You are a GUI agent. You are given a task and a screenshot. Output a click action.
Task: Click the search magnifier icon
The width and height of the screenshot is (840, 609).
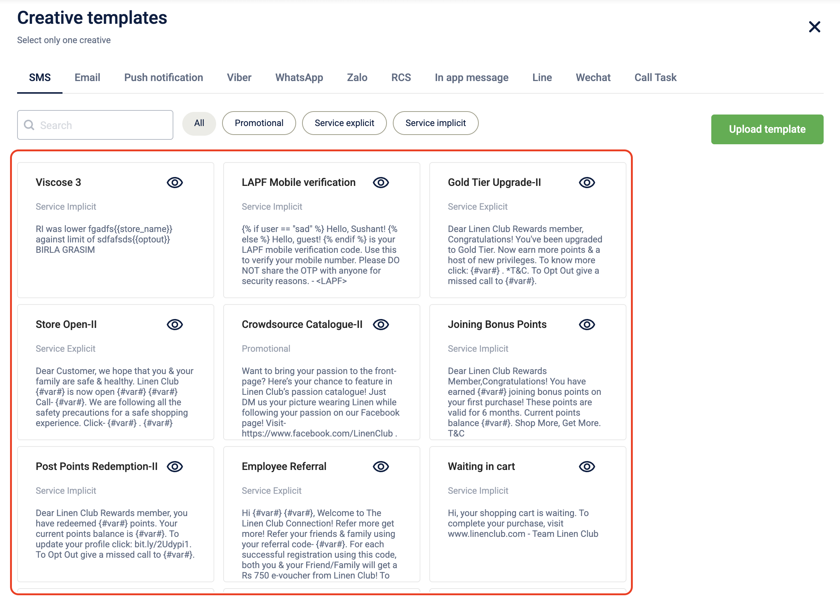(x=29, y=125)
